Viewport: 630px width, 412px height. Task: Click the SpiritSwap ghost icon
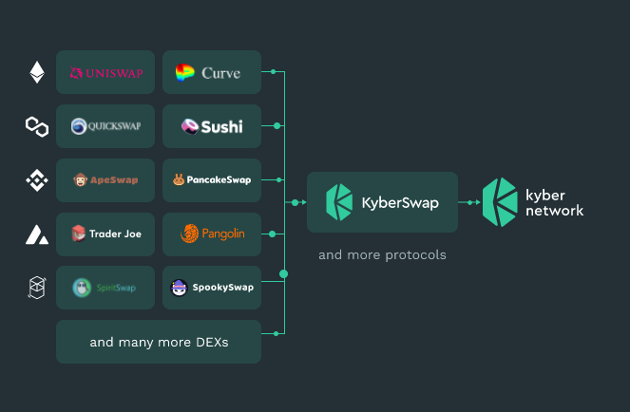pyautogui.click(x=82, y=288)
